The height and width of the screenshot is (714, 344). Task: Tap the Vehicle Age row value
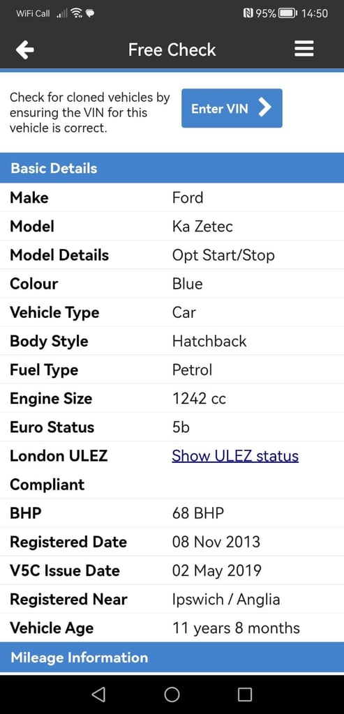(236, 628)
